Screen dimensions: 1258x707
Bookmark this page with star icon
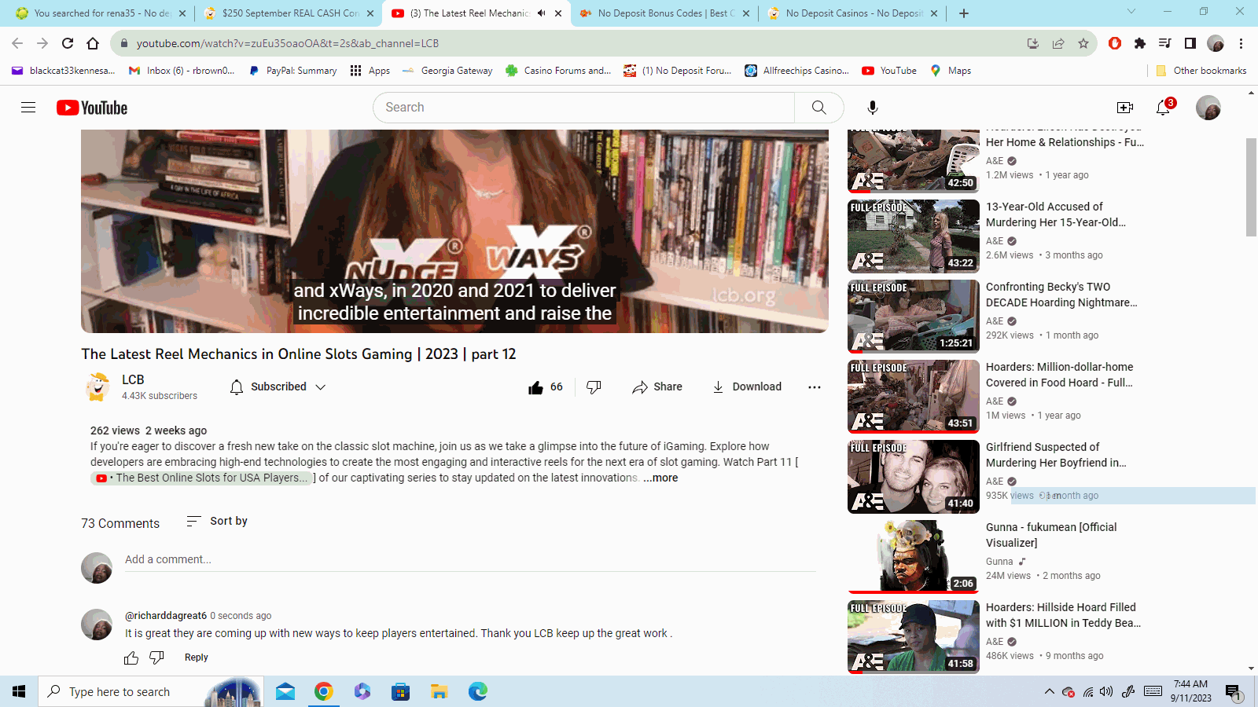tap(1083, 43)
